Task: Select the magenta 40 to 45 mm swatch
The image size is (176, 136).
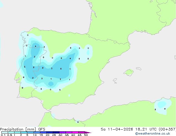Action: pyautogui.click(x=75, y=132)
